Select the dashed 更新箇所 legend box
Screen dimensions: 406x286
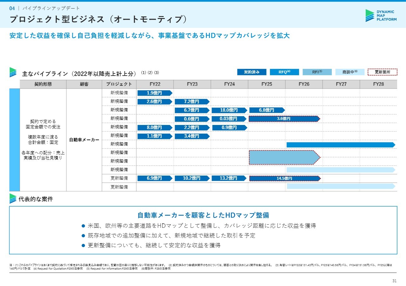(x=383, y=72)
